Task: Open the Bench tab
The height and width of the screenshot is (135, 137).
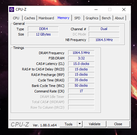Action: (106, 18)
